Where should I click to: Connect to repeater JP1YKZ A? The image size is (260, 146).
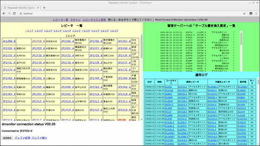67,94
